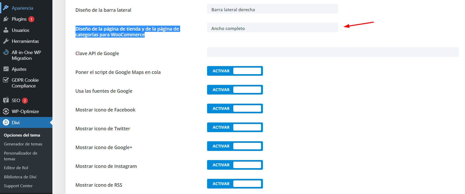Toggle Mostrar icono de Instagram switch

pyautogui.click(x=235, y=165)
